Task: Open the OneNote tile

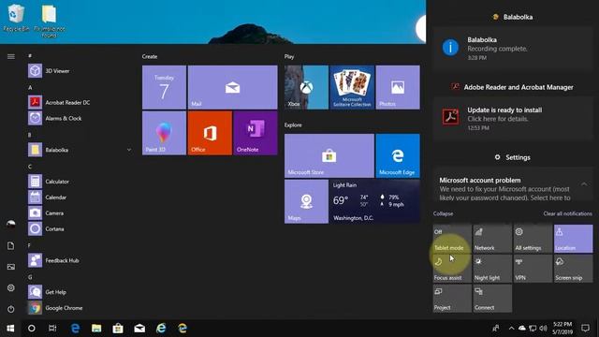Action: coord(256,133)
